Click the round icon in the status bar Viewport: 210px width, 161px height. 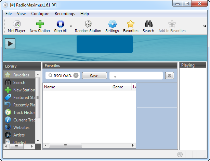coord(180,155)
